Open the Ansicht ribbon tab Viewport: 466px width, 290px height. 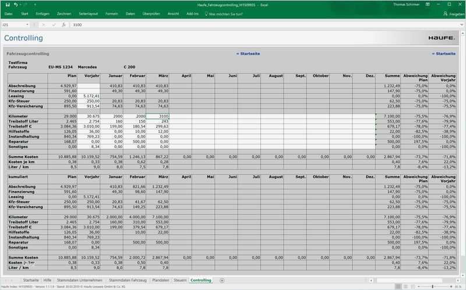pyautogui.click(x=173, y=14)
